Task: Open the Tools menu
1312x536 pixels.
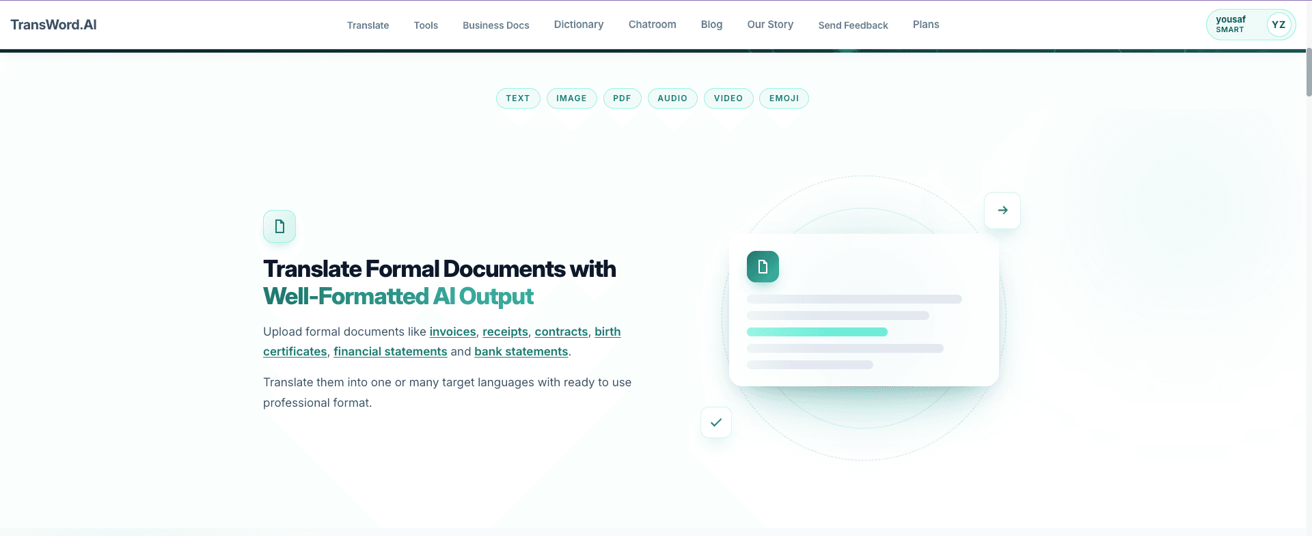Action: click(x=426, y=25)
